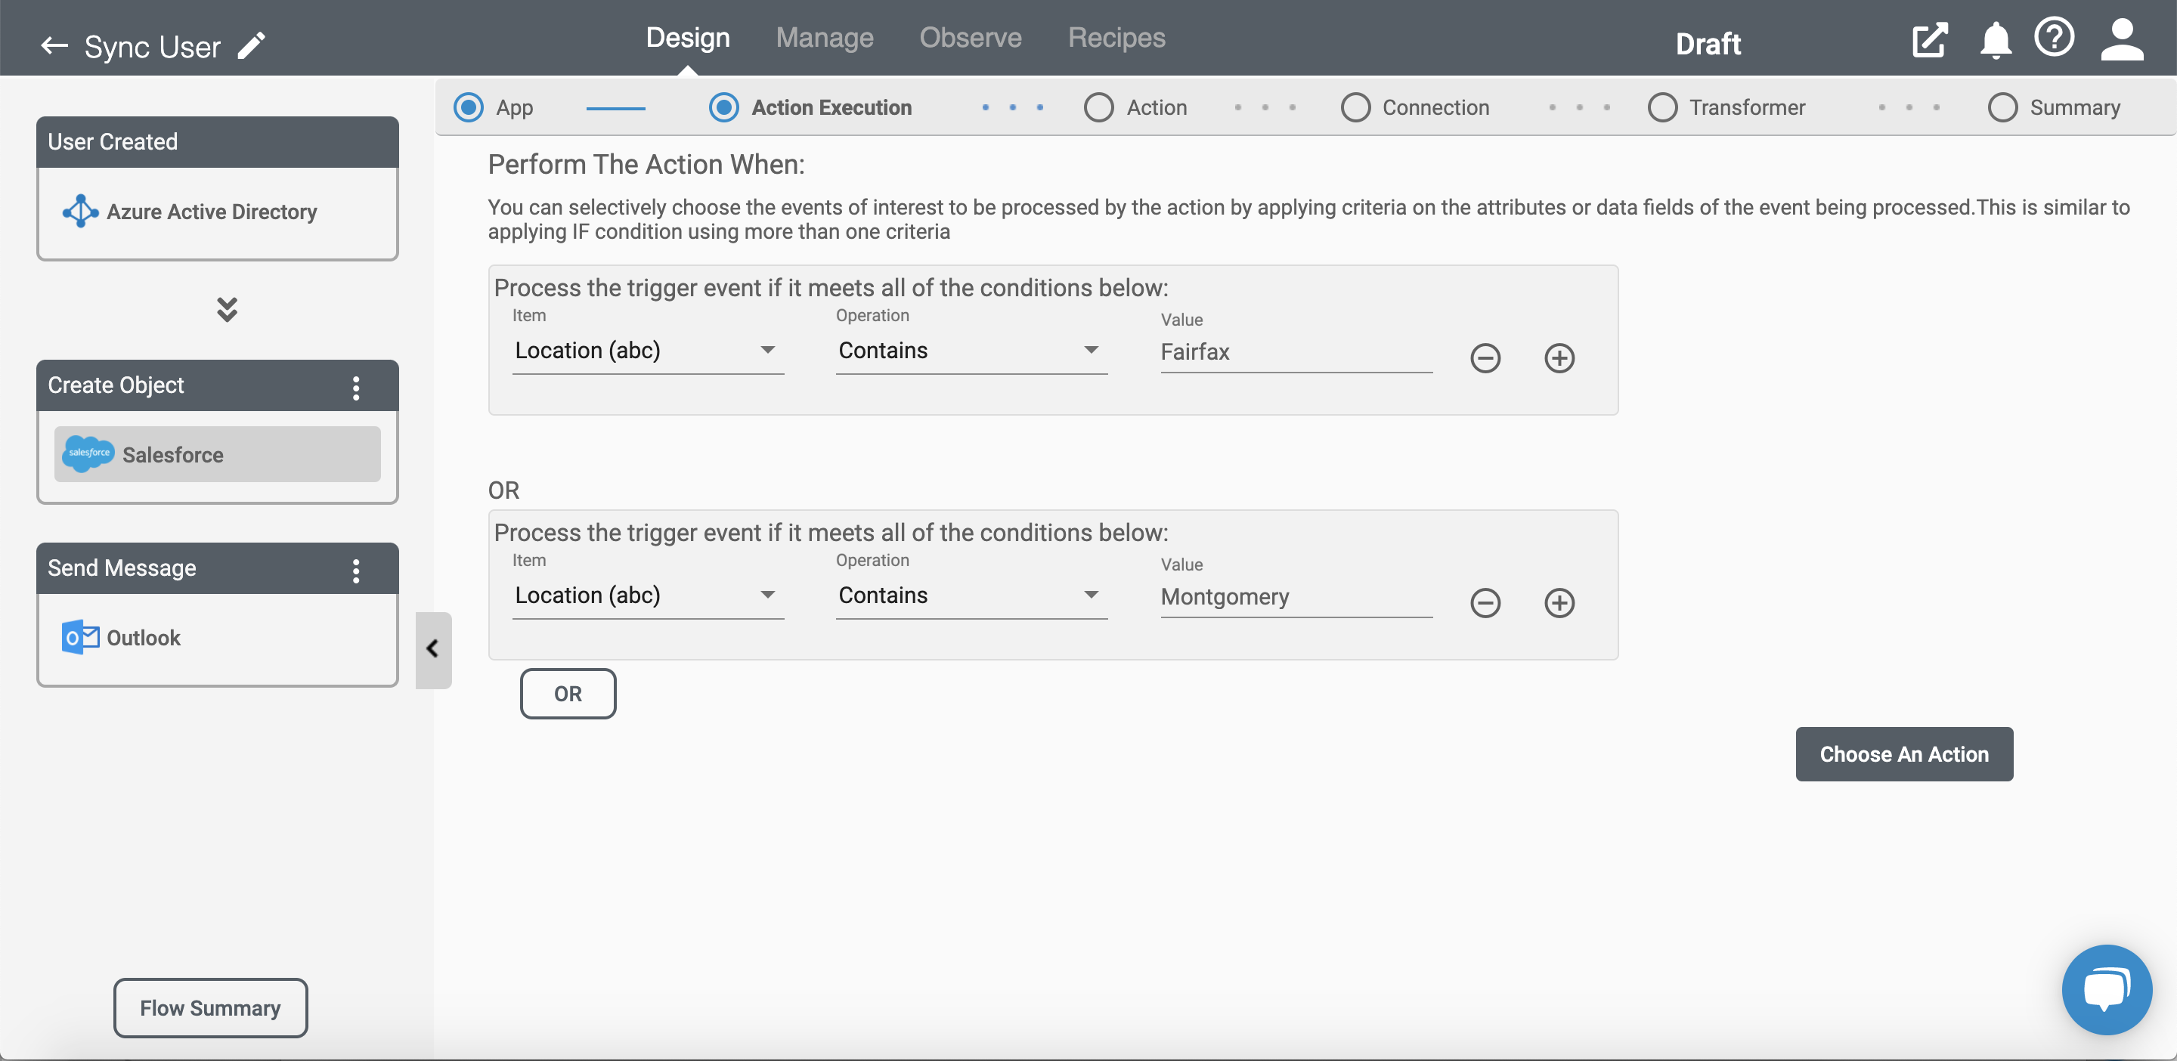This screenshot has height=1061, width=2177.
Task: Open Operation dropdown in Montgomery row
Action: coord(971,595)
